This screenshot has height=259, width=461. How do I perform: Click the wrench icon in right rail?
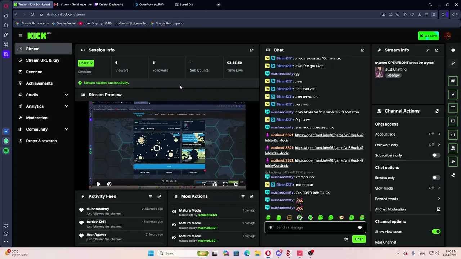453,162
